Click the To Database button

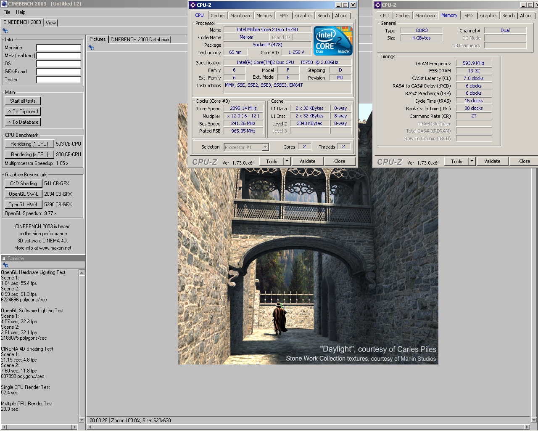(23, 122)
